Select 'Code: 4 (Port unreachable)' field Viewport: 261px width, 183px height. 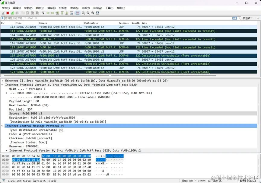tap(30, 134)
